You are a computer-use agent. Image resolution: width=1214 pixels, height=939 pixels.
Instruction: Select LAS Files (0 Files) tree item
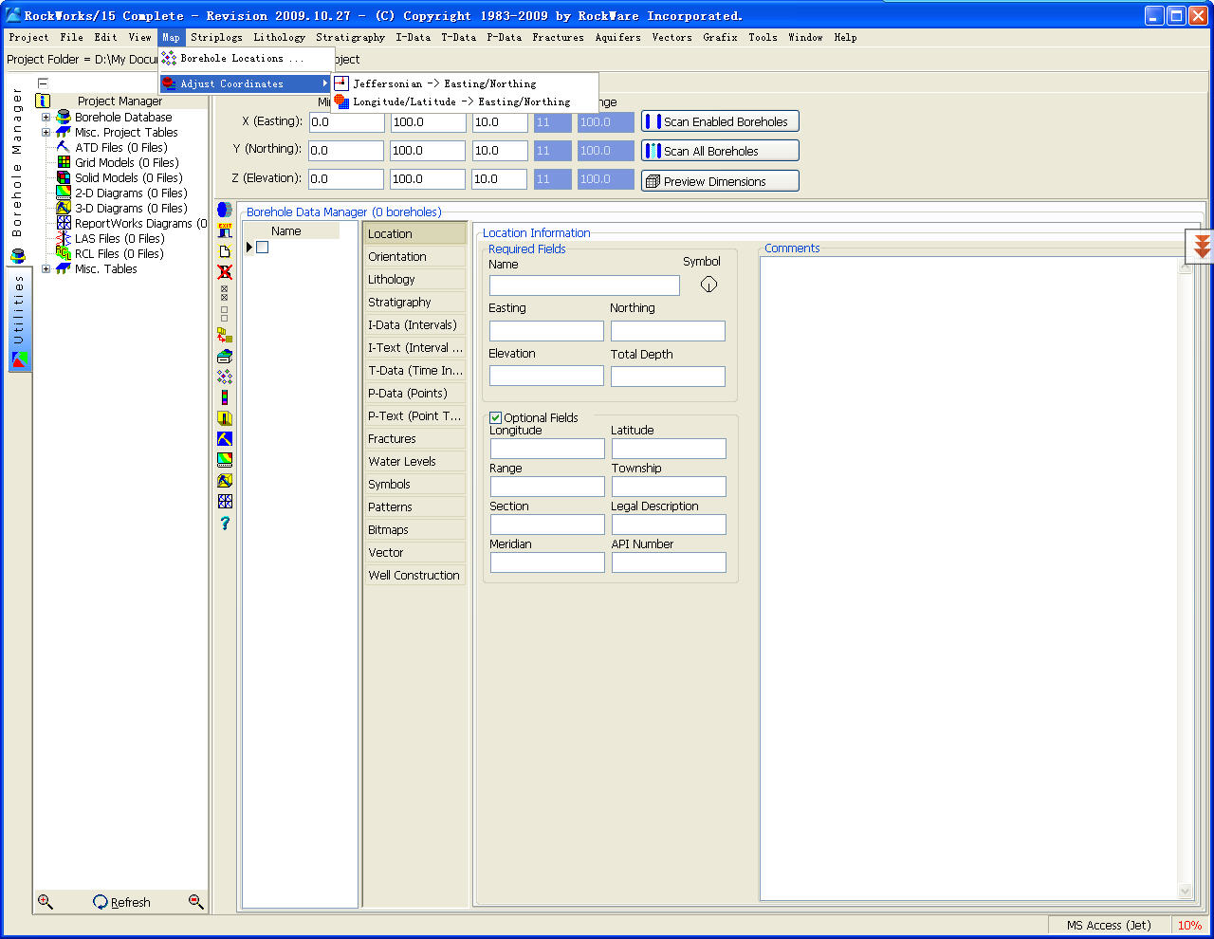coord(120,239)
